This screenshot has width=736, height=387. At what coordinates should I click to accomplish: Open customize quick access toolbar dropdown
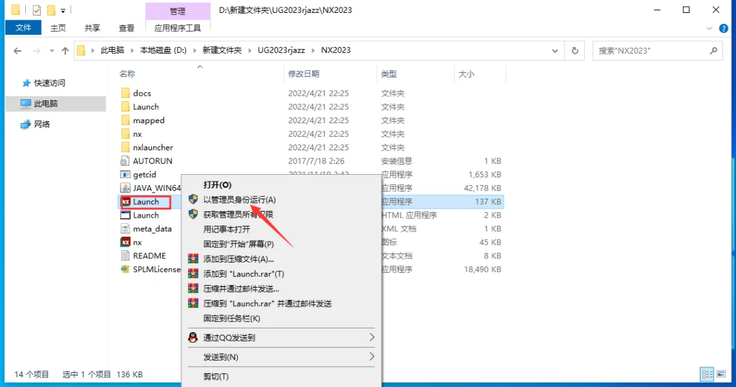[x=63, y=10]
